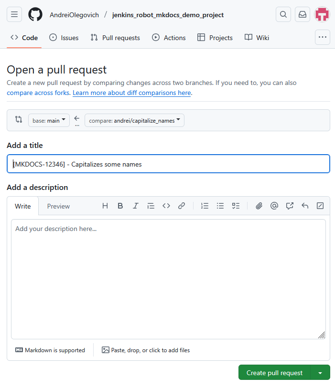Click the Create pull request button

[x=274, y=372]
